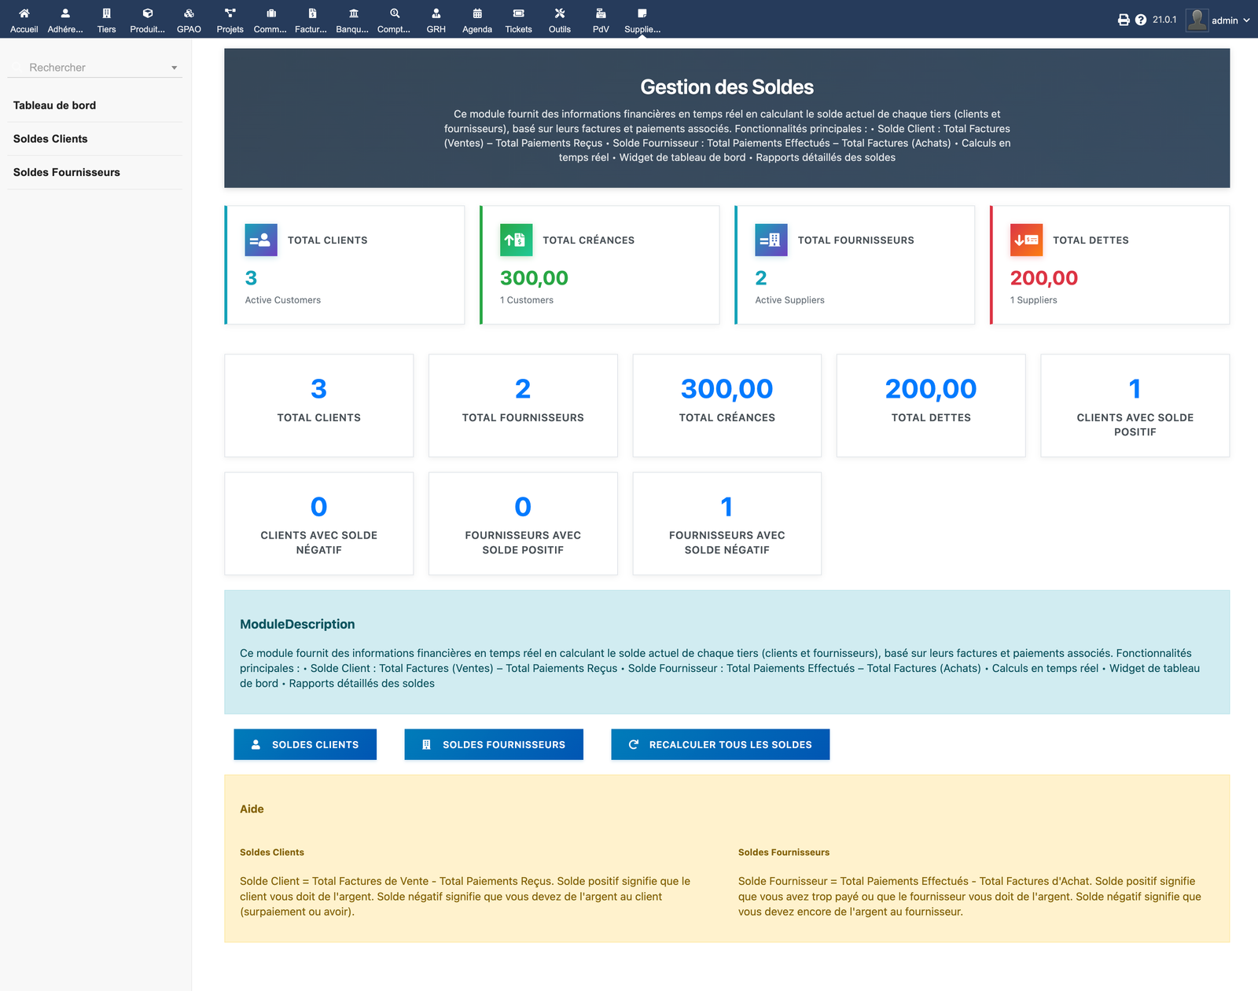Image resolution: width=1258 pixels, height=991 pixels.
Task: Open the Agenda calendar icon
Action: coord(476,19)
